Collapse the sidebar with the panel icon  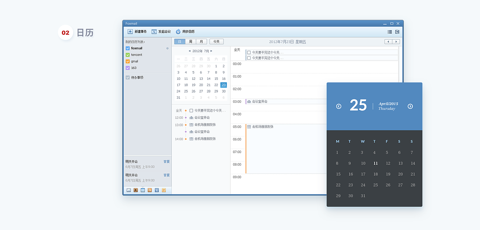pos(397,32)
